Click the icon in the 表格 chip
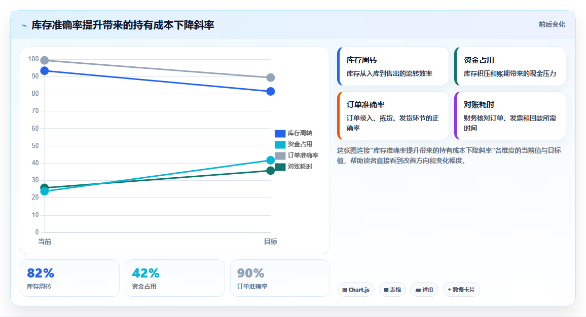The width and height of the screenshot is (586, 317). click(386, 290)
